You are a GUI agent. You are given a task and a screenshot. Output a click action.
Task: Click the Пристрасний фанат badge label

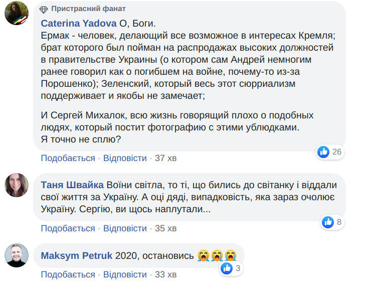88,10
